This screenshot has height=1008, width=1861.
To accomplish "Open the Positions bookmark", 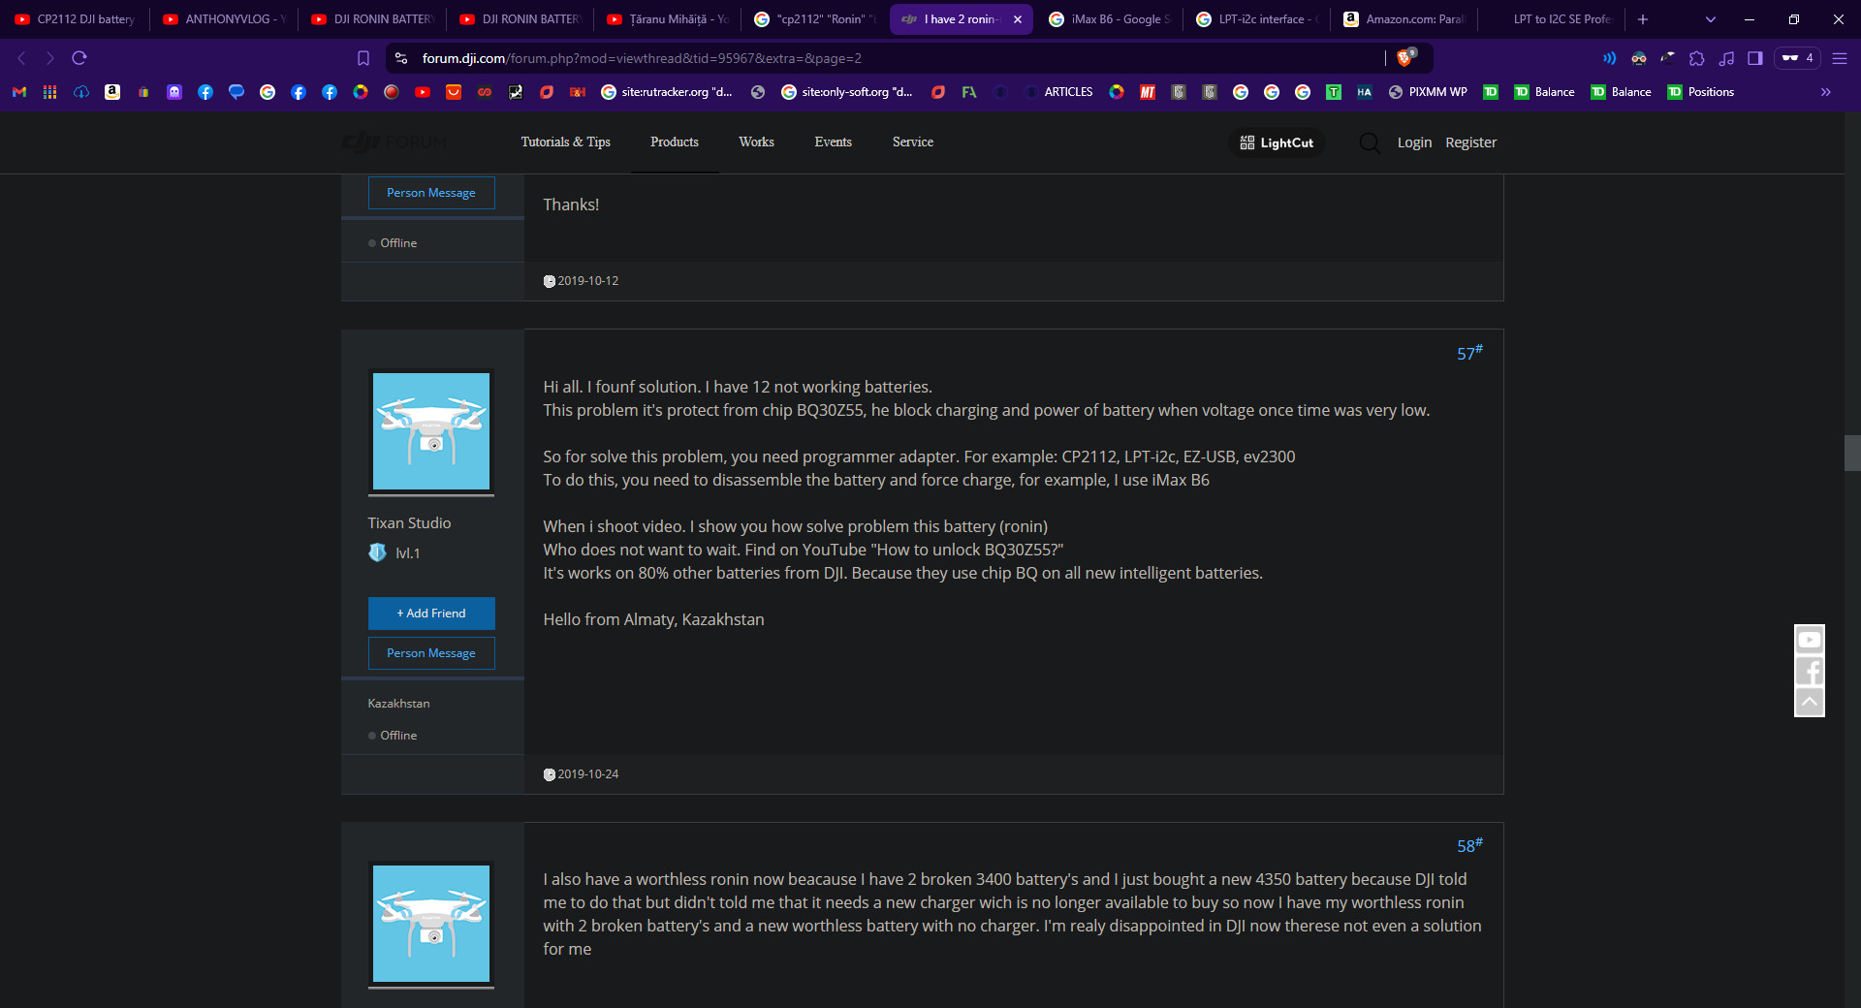I will click(1701, 92).
